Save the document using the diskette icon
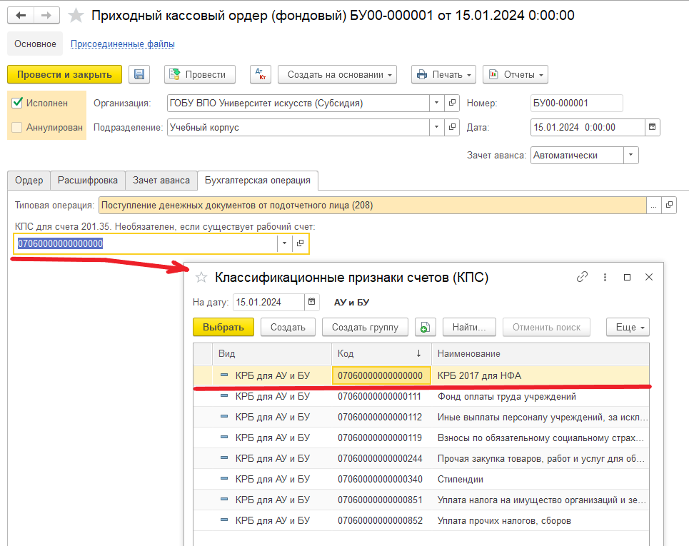 pos(139,75)
